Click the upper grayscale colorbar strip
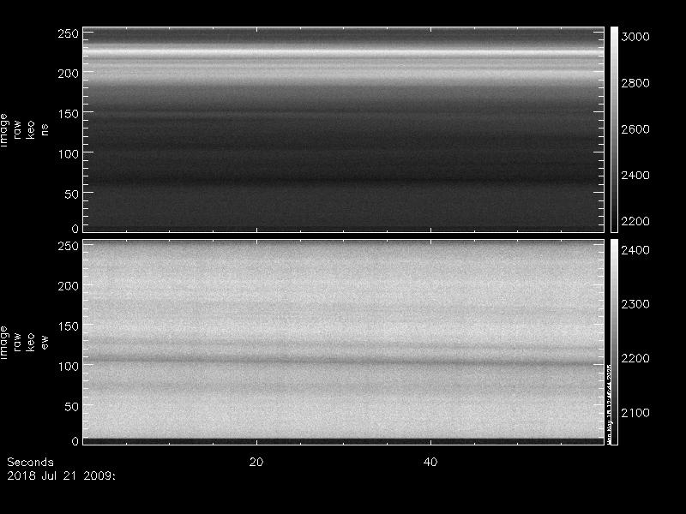686x514 pixels. click(x=614, y=129)
